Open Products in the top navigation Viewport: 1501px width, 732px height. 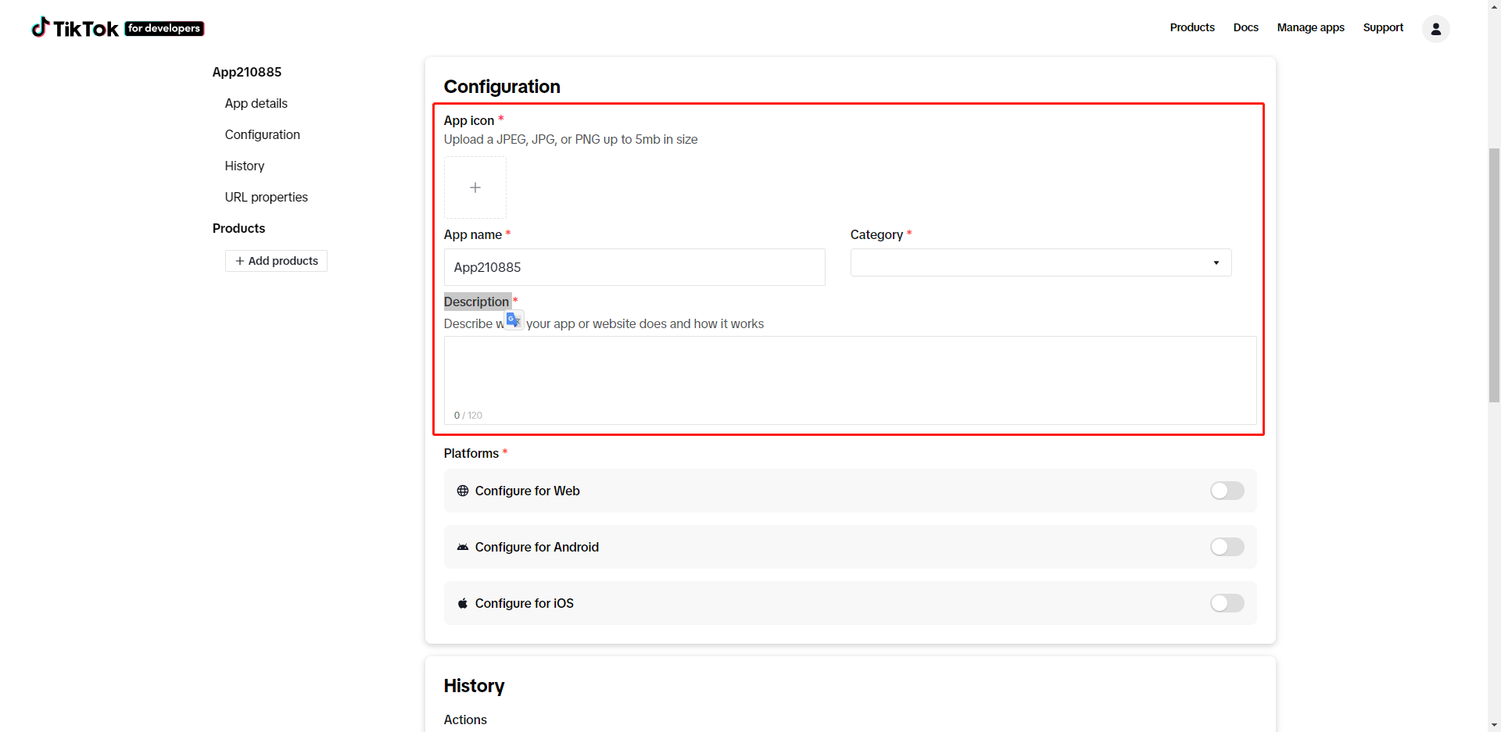click(1191, 27)
